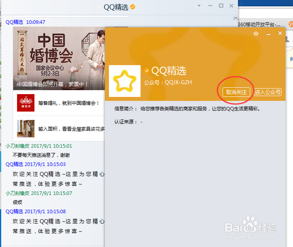The height and width of the screenshot is (247, 293).
Task: Click the QQ精选 2017/9/1 10:15:03 sender name
Action: [14, 164]
